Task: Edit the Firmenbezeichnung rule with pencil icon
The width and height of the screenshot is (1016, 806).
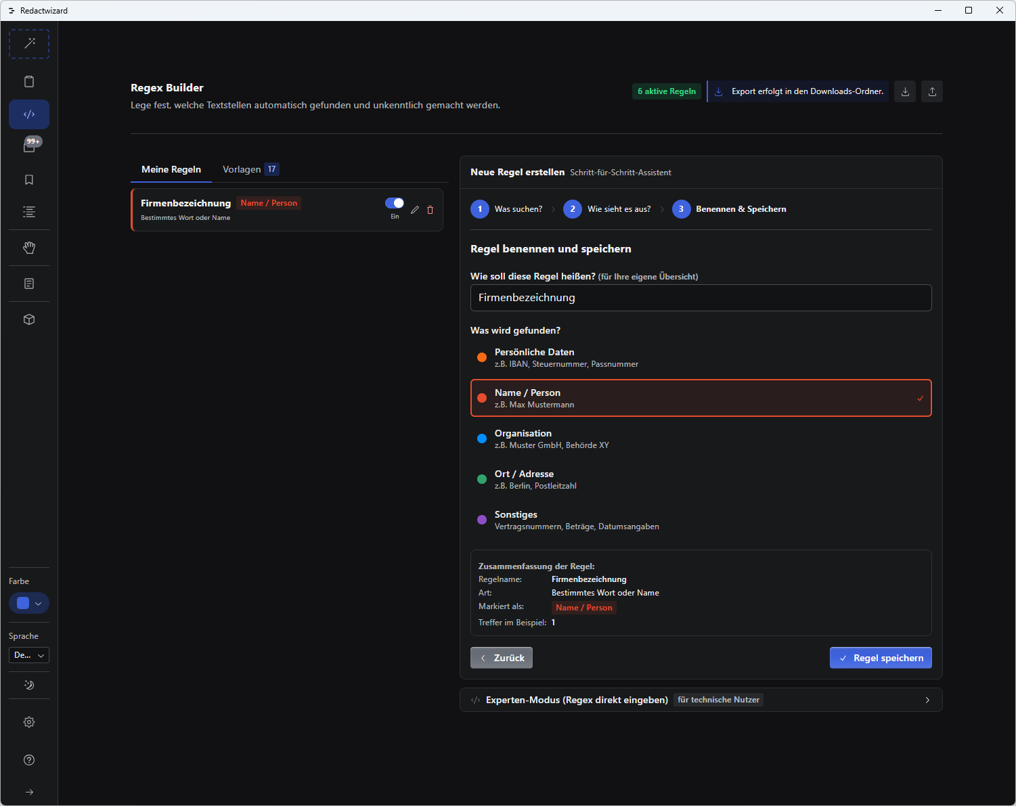Action: (x=415, y=210)
